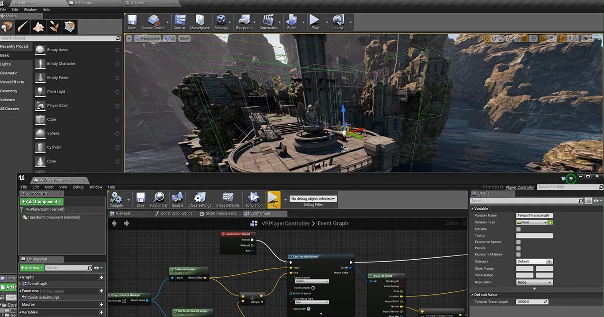Open the Debug menu in blueprint editor

(x=78, y=187)
